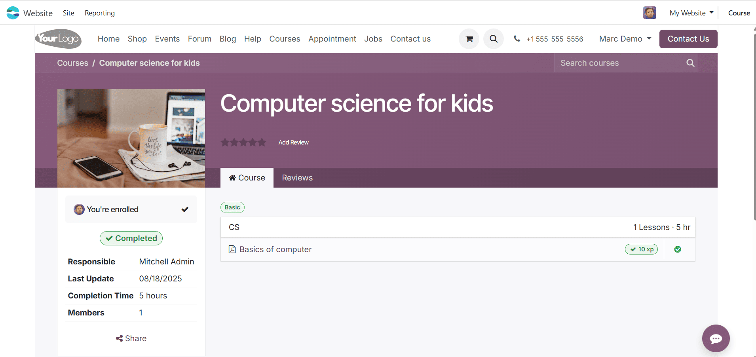Click the phone handset icon
This screenshot has width=756, height=357.
pyautogui.click(x=517, y=38)
